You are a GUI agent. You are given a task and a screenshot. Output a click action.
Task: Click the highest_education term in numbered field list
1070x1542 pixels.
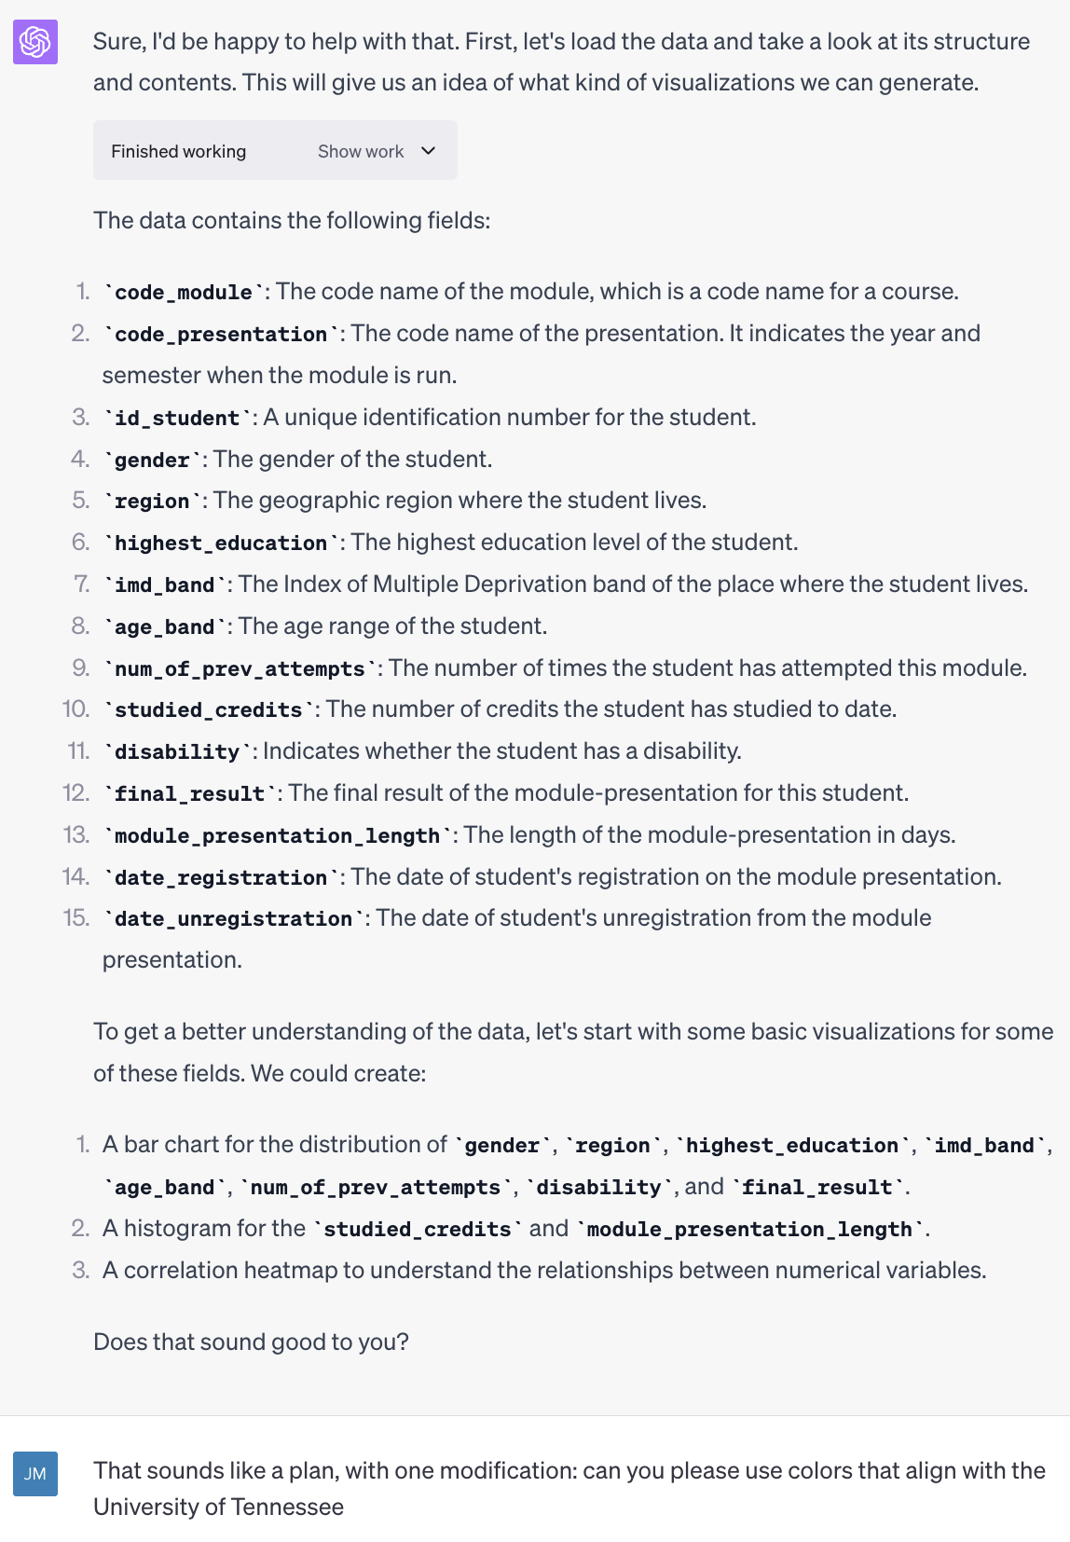221,543
